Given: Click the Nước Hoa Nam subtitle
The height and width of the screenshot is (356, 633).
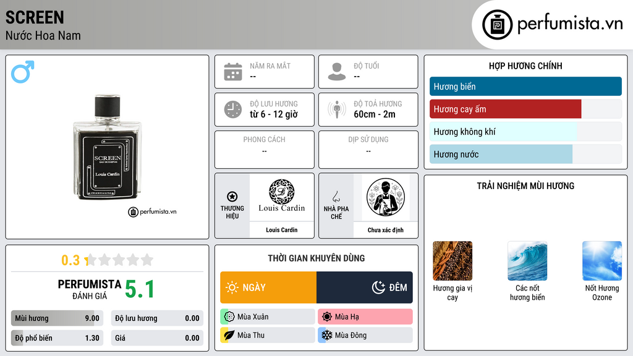Looking at the screenshot, I should pyautogui.click(x=43, y=35).
